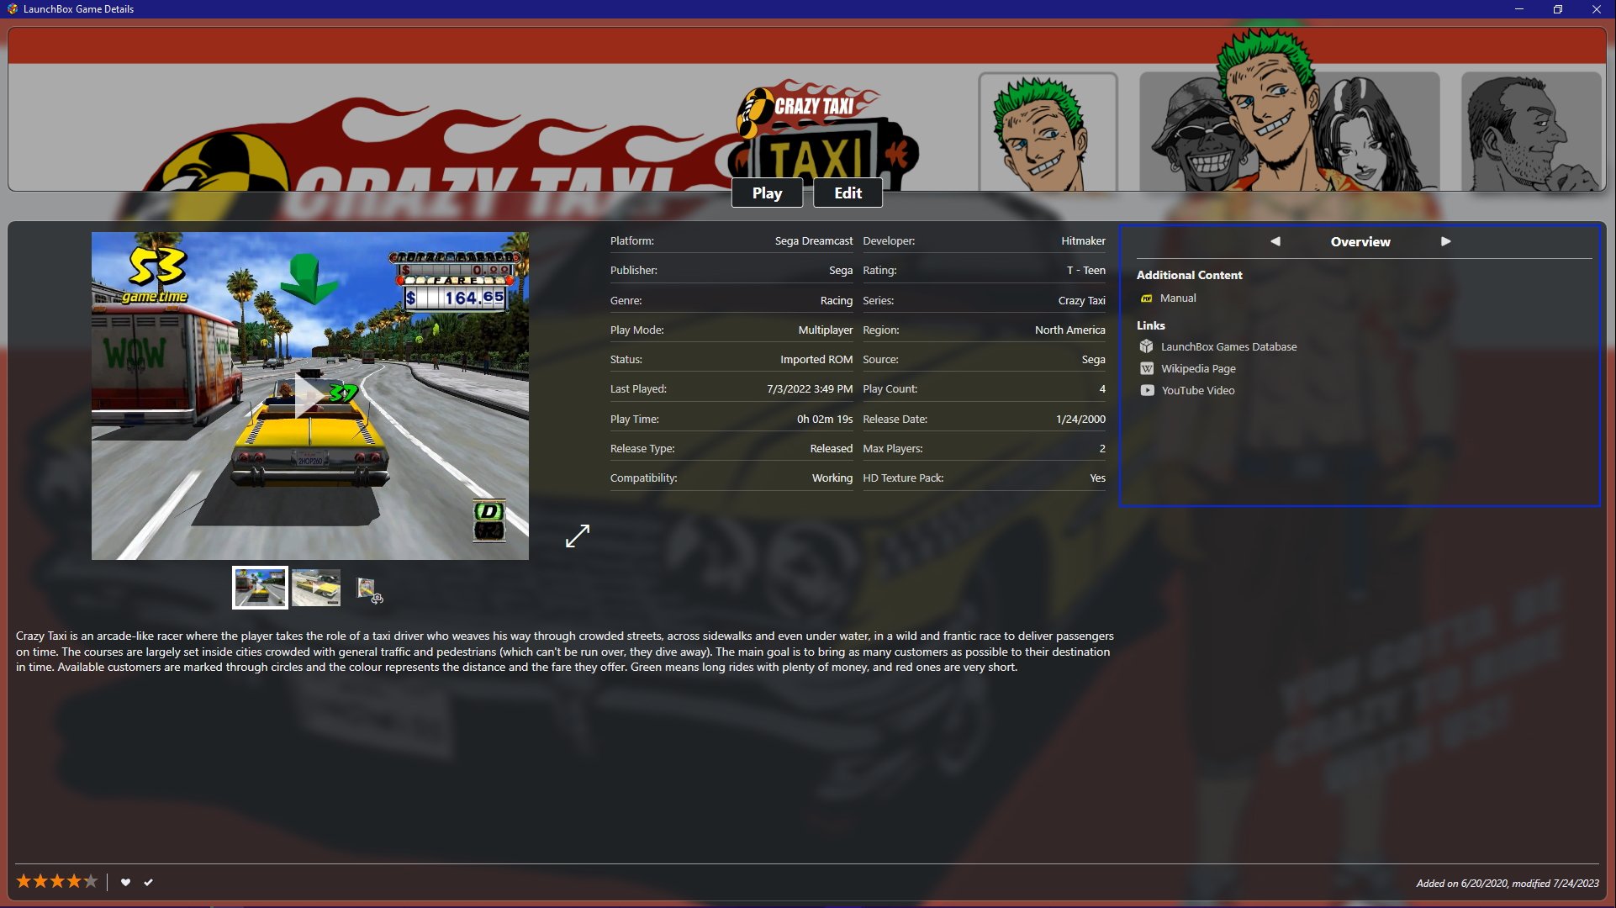Click the '1/24/2000' release date value
Viewport: 1616px width, 908px height.
[1080, 419]
